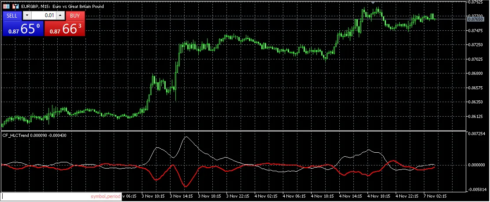The height and width of the screenshot is (202, 490).
Task: Click the 3 Nov 10:15 time label
Action: point(153,196)
